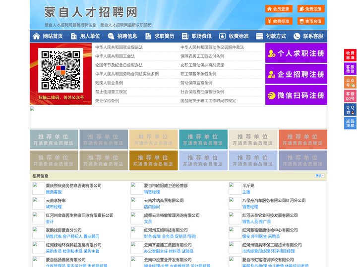Open 失业保险条例 link
Screen dimensions: 357x267
(x=107, y=100)
